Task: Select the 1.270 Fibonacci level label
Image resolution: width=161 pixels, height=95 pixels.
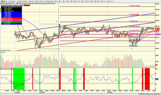Action: click(134, 14)
